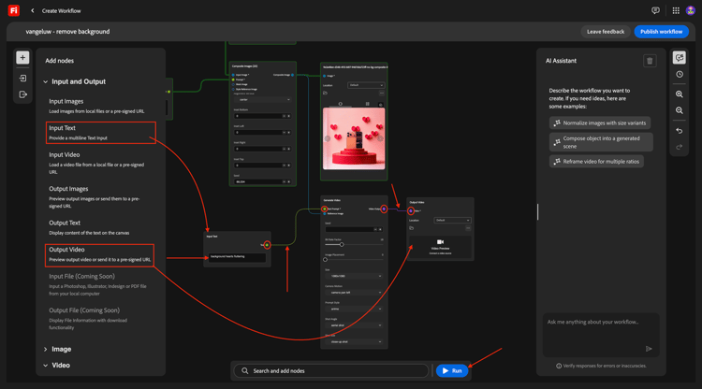This screenshot has width=702, height=389.
Task: Click the import icon in left sidebar
Action: [x=22, y=79]
